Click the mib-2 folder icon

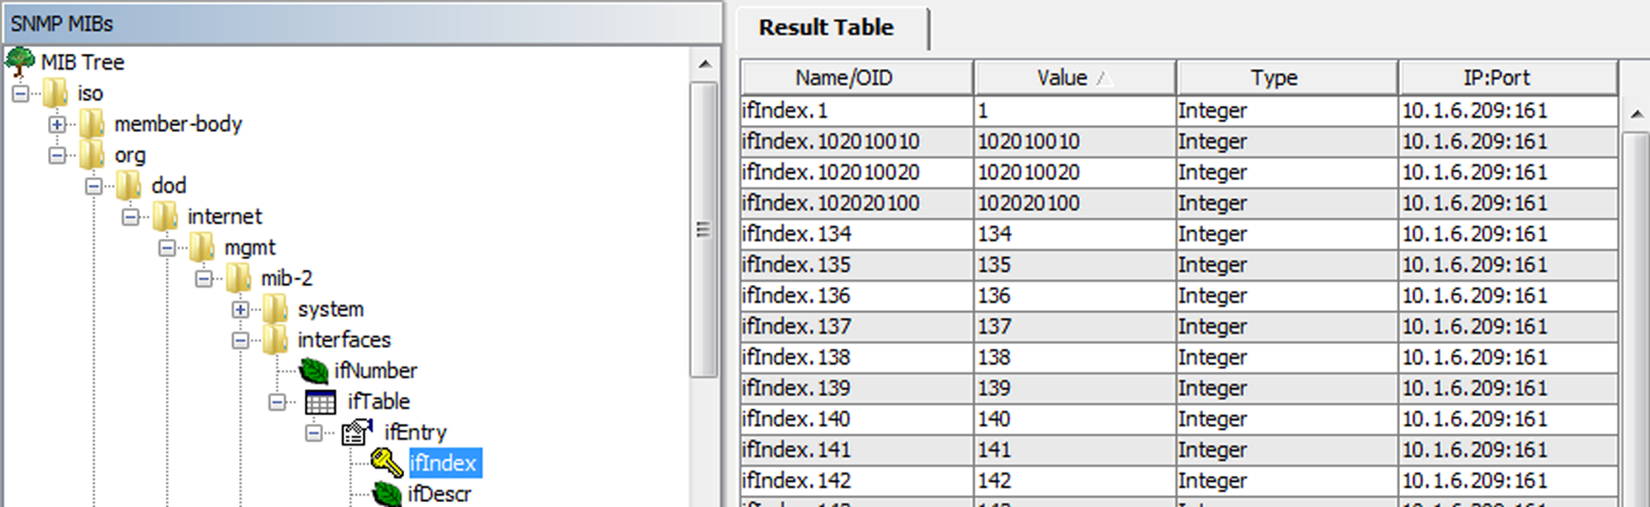pos(238,277)
